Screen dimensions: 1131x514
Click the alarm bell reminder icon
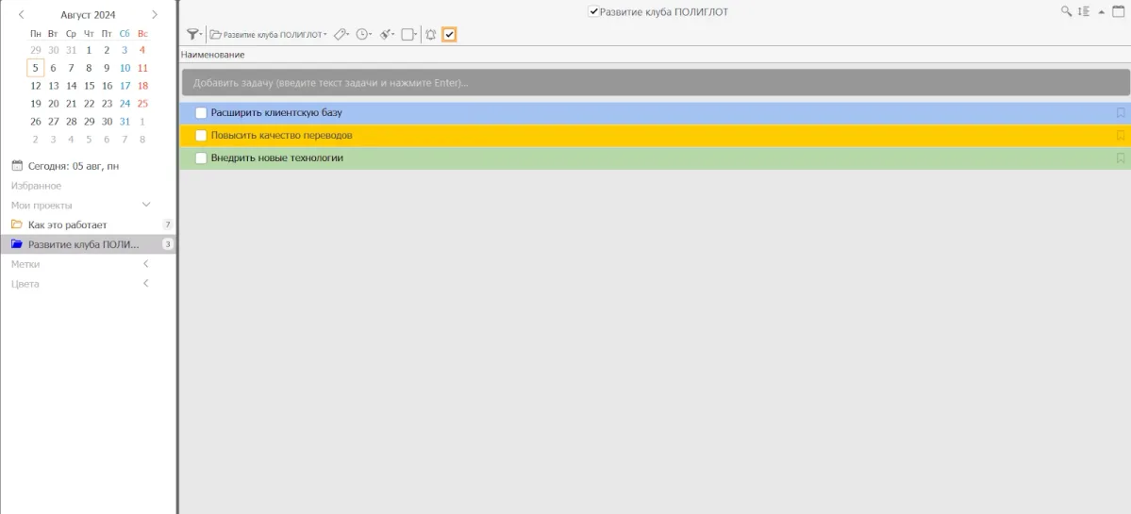coord(430,34)
